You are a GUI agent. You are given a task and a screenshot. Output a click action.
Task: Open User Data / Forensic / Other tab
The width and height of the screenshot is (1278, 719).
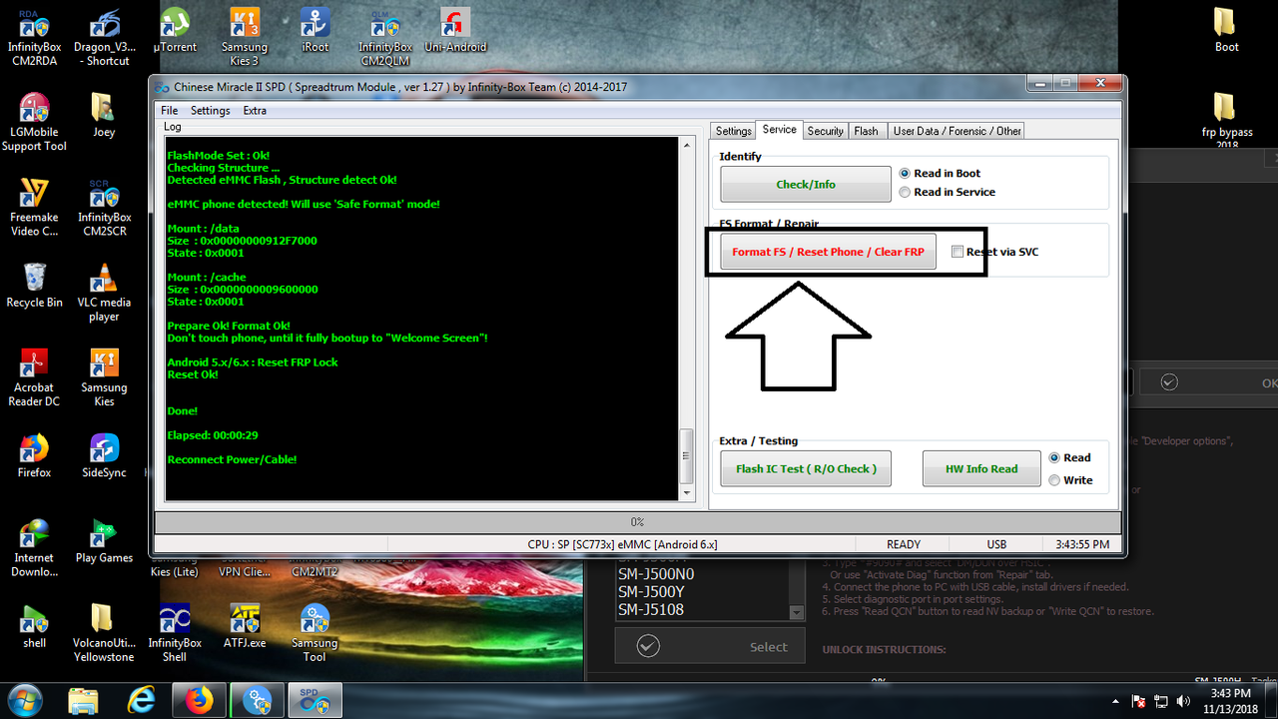pyautogui.click(x=957, y=131)
